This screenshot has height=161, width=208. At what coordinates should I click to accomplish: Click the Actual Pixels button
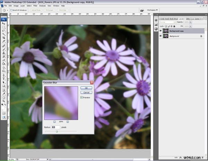coord(36,10)
